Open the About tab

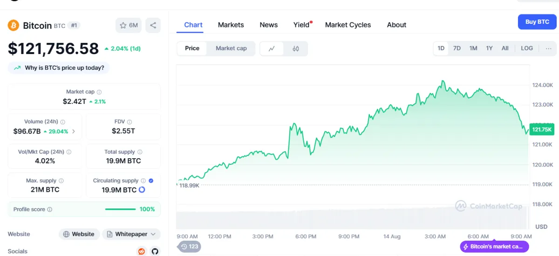(x=396, y=25)
